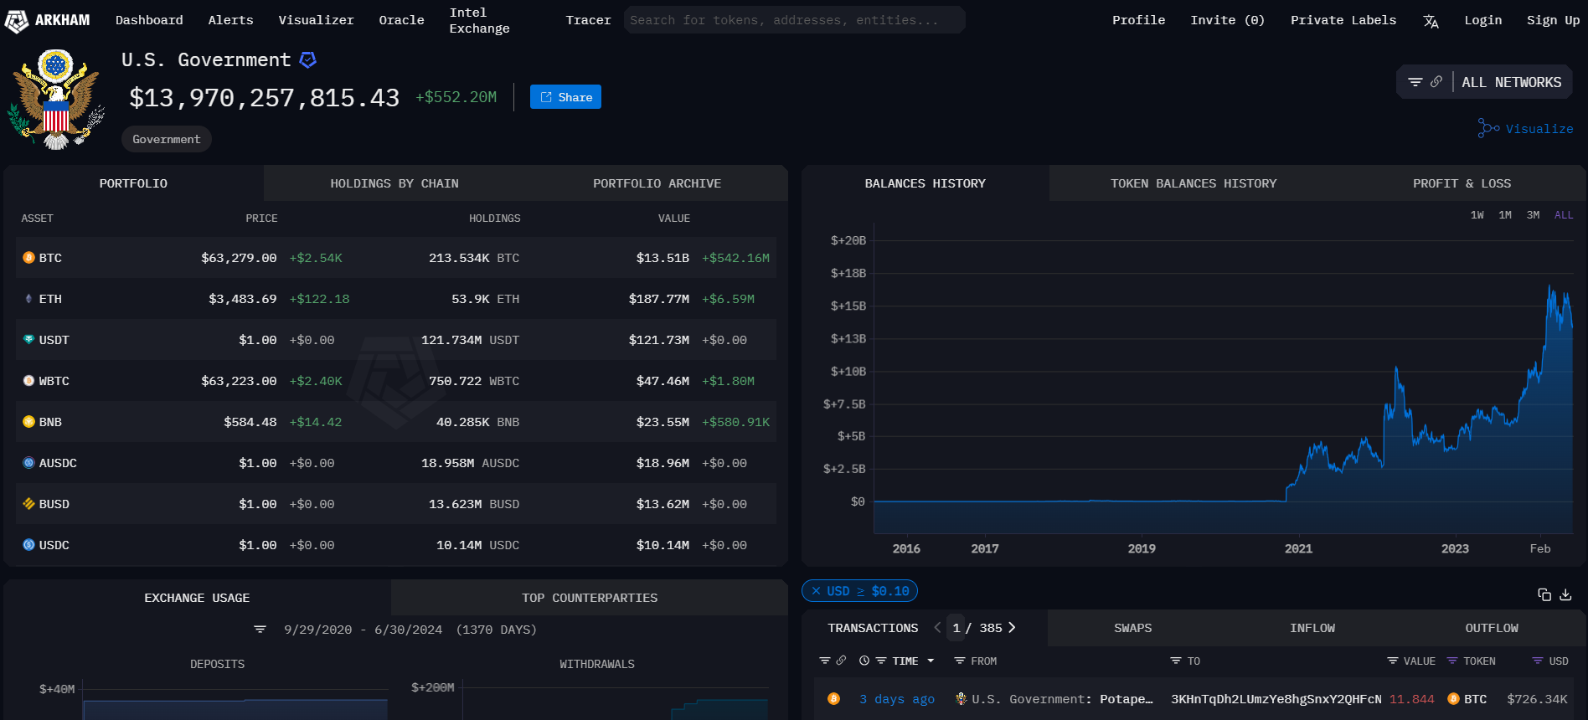Click the Government tag chip

click(166, 139)
